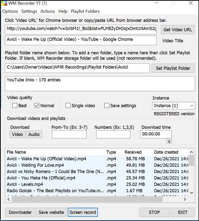Click the vertical scrollbar thumb of file list

tap(191, 160)
